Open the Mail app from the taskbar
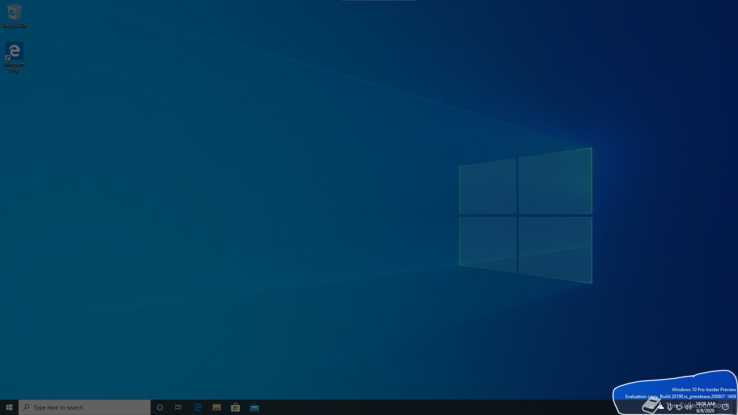The image size is (738, 415). coord(254,407)
